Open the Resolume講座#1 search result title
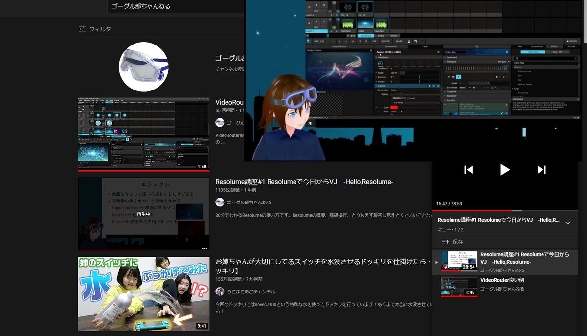587x336 pixels. click(304, 182)
